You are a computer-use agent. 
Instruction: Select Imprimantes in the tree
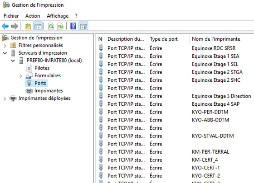(49, 91)
